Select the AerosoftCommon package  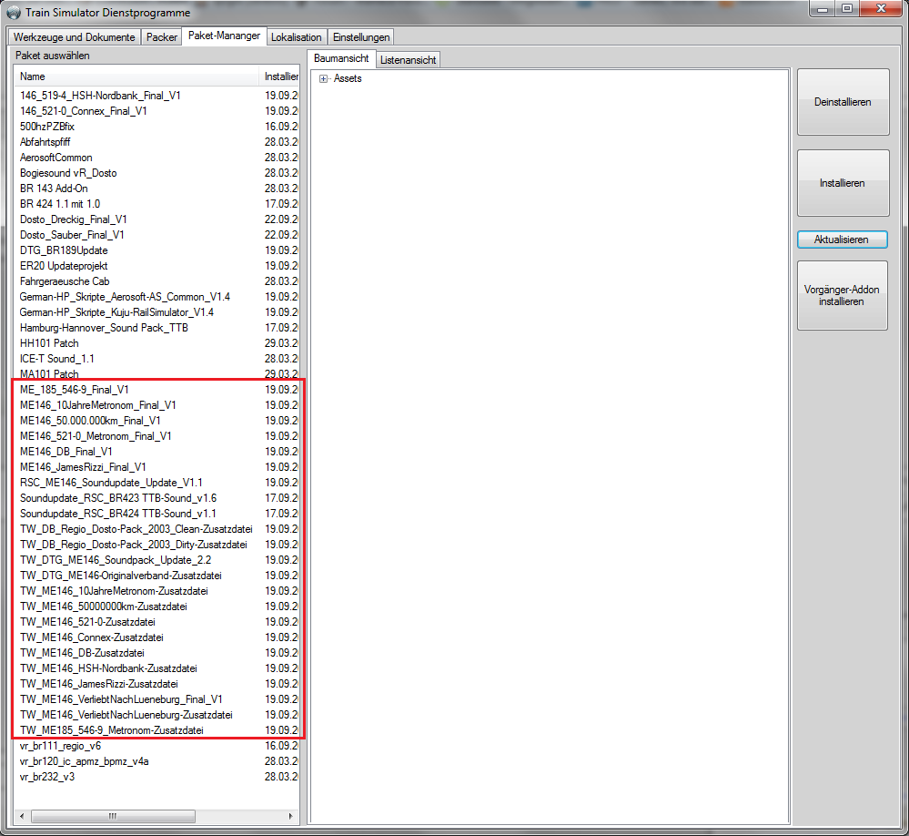56,158
